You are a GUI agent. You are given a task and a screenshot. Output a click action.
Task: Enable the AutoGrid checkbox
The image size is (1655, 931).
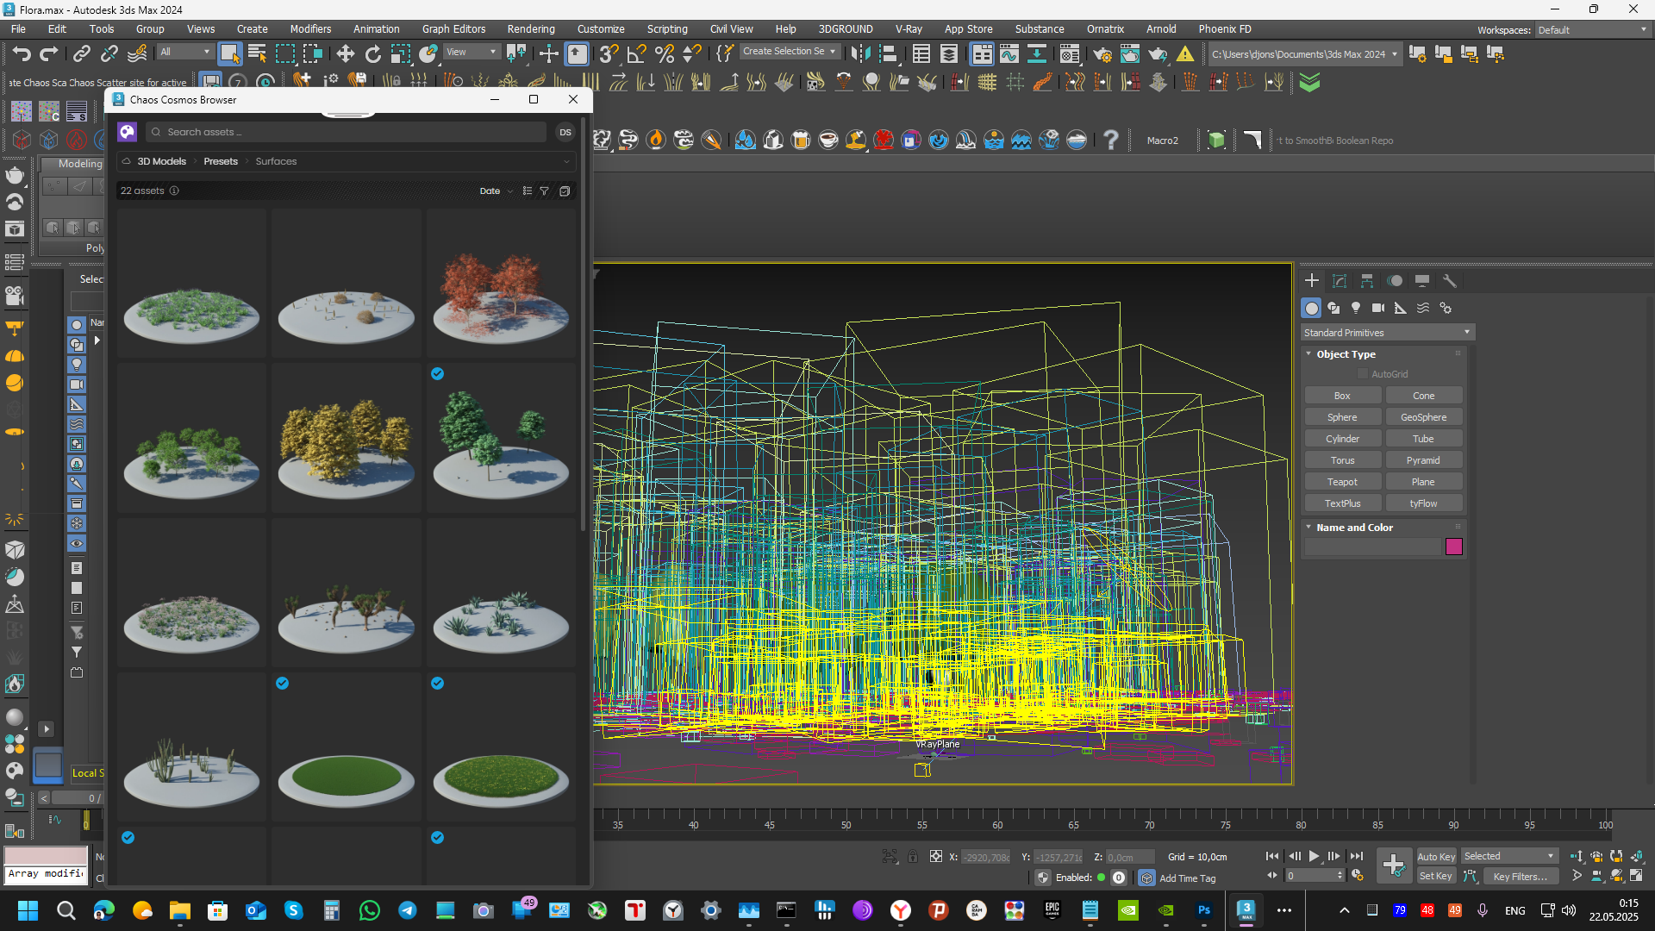pyautogui.click(x=1363, y=374)
